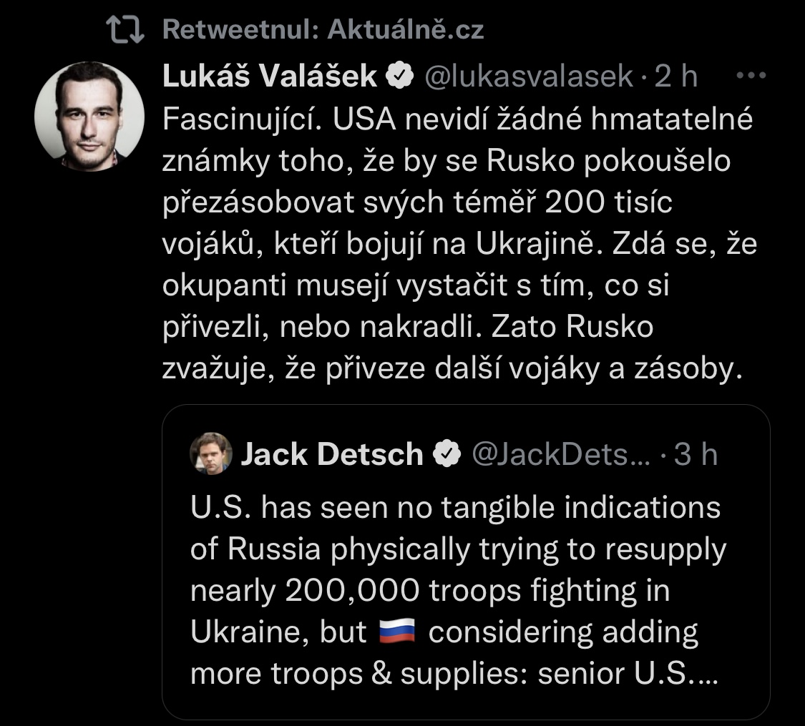The height and width of the screenshot is (726, 805).
Task: Click the "3 h" quoted tweet timestamp
Action: 696,454
